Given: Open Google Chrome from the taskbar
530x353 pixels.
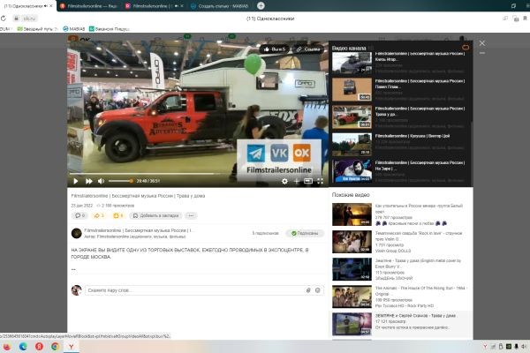Looking at the screenshot, I should 55,347.
